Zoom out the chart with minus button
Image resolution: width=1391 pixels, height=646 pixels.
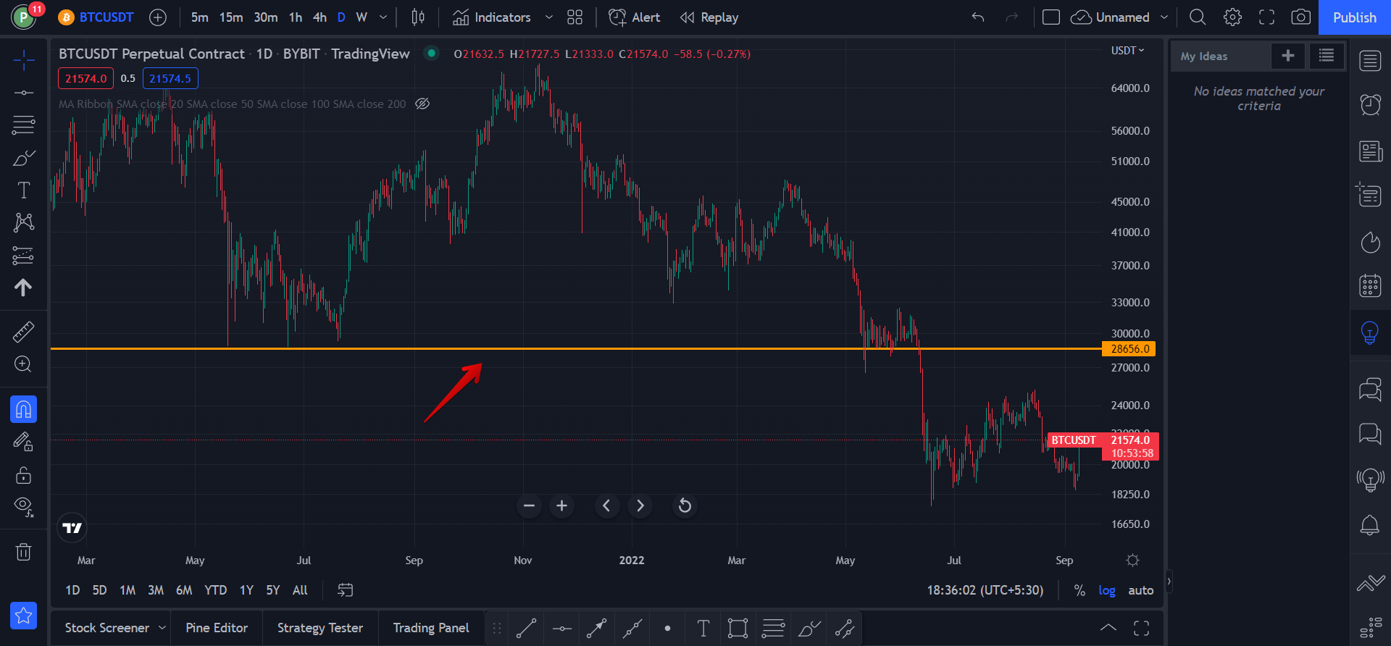tap(529, 506)
